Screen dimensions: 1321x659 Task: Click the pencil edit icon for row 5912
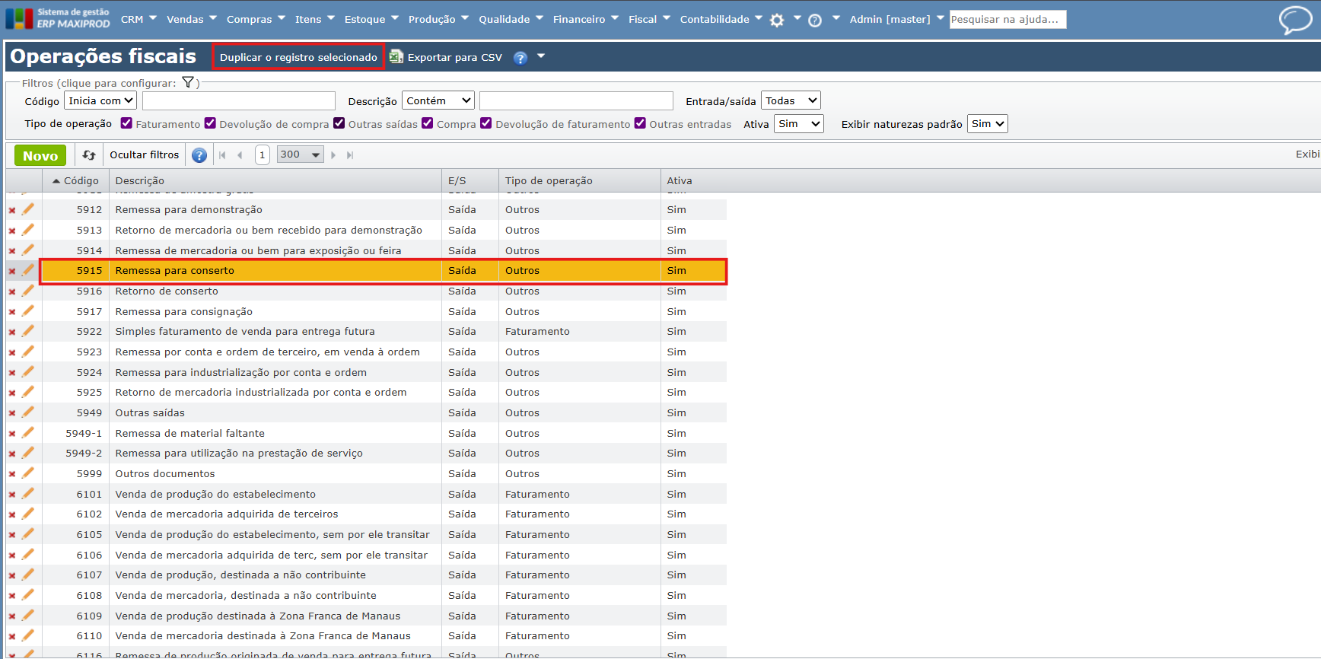28,209
